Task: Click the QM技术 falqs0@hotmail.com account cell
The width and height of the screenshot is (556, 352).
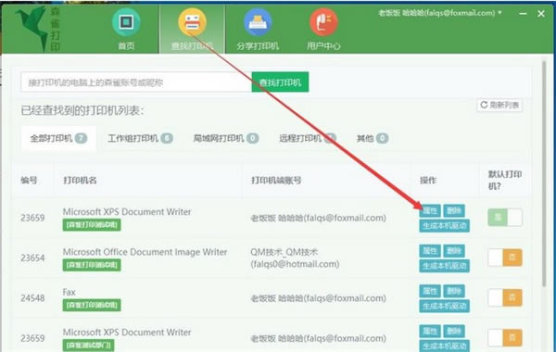Action: point(295,258)
